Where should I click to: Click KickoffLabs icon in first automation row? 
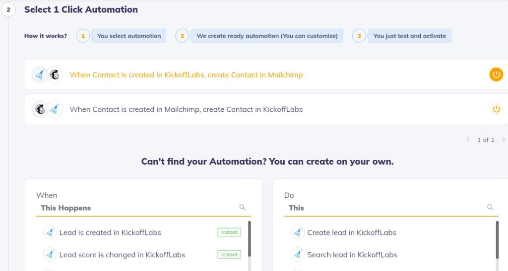40,75
